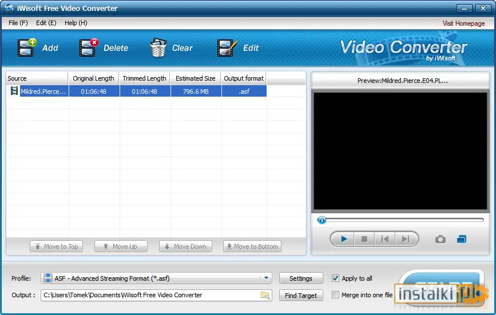Click the Output format column header
Screen dimensions: 496x315
point(244,78)
